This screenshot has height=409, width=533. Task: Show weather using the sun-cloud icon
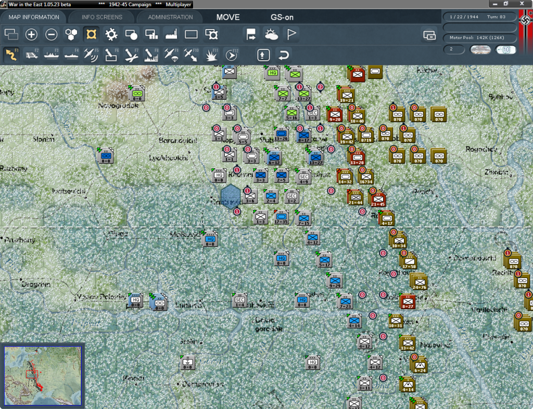[x=271, y=34]
